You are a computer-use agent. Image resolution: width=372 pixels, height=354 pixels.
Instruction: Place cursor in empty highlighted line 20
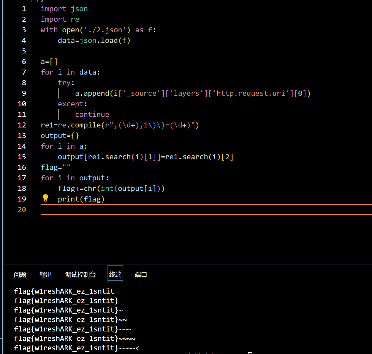tap(206, 210)
